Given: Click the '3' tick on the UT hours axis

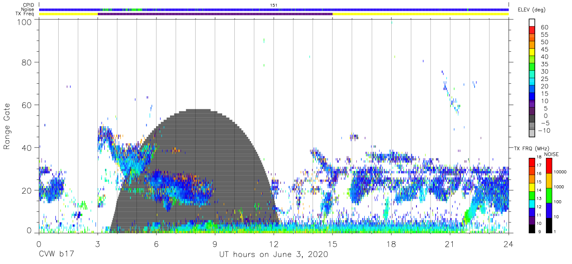Looking at the screenshot, I should pyautogui.click(x=98, y=244).
